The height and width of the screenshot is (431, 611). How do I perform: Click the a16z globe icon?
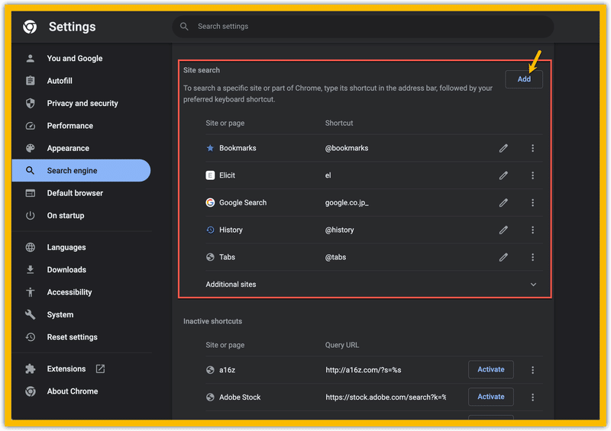pyautogui.click(x=210, y=370)
